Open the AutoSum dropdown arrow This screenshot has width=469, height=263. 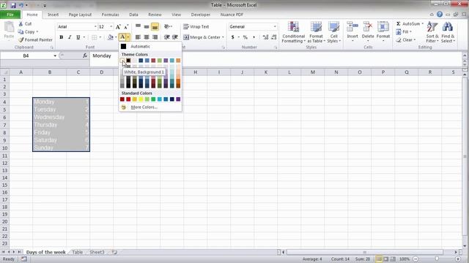[422, 23]
